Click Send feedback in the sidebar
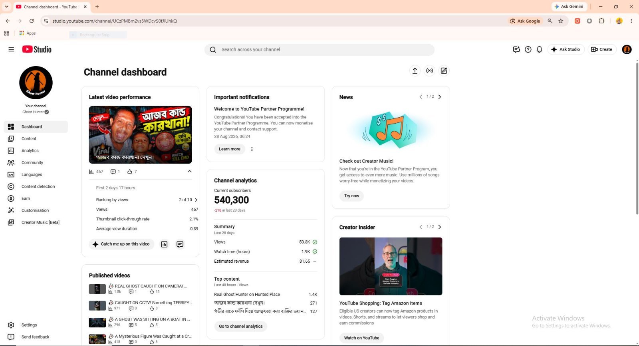The image size is (639, 346). tap(36, 337)
